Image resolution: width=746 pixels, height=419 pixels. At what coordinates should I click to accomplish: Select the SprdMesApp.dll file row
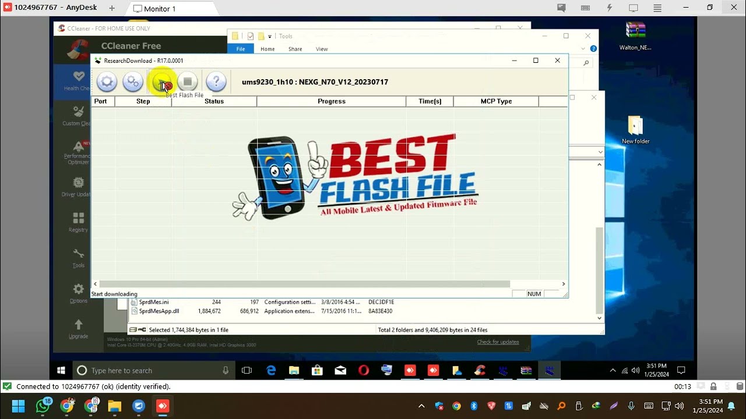click(263, 311)
